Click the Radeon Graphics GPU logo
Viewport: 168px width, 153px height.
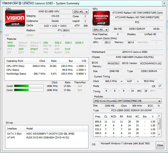[101, 18]
